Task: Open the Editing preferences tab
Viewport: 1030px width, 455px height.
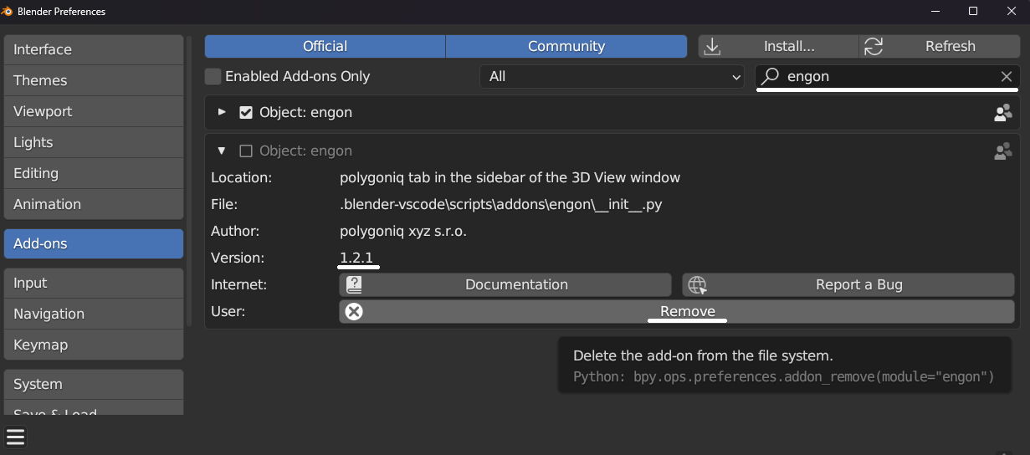Action: [94, 174]
